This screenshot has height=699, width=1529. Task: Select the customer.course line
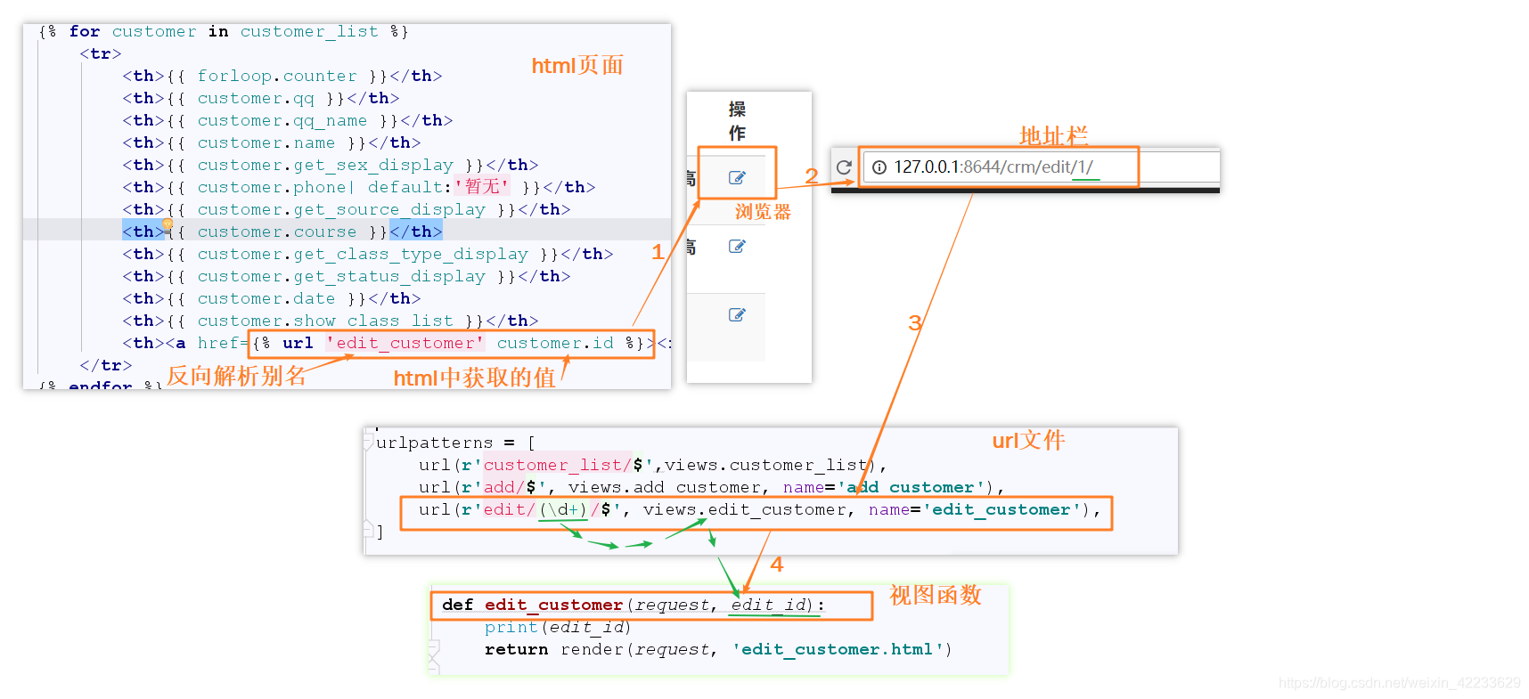tap(347, 232)
